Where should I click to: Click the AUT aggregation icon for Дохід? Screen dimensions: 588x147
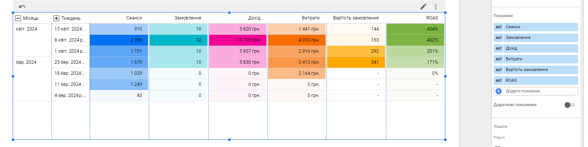tap(499, 48)
